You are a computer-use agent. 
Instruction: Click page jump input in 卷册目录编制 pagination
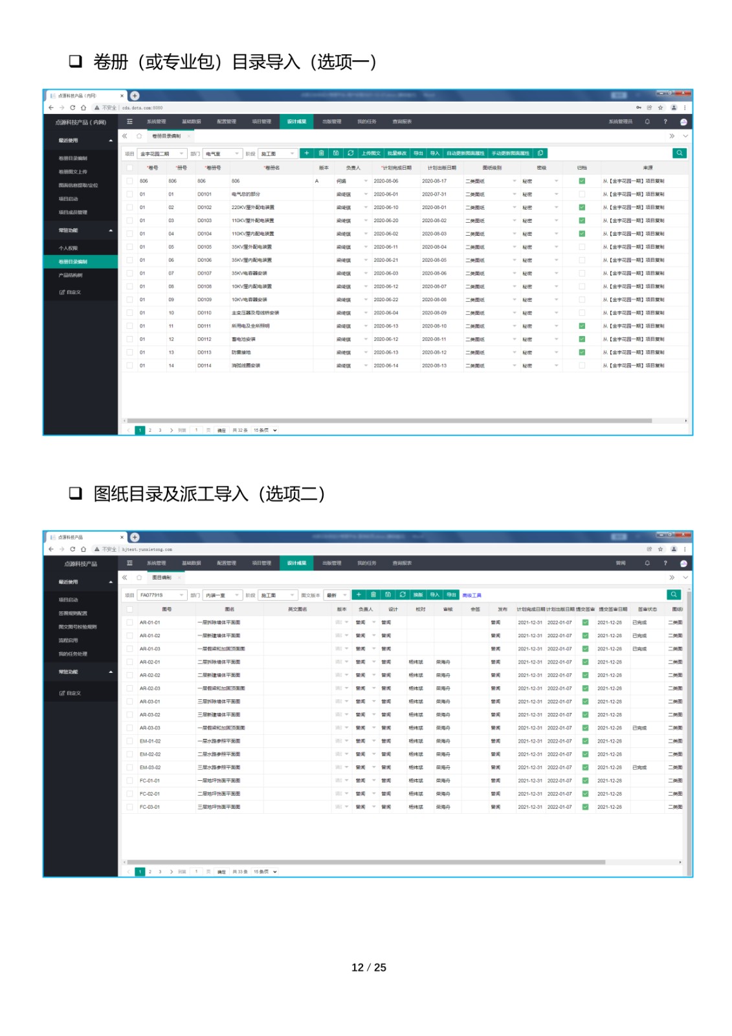196,430
